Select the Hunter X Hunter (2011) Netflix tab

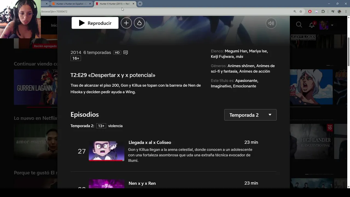coord(114,4)
